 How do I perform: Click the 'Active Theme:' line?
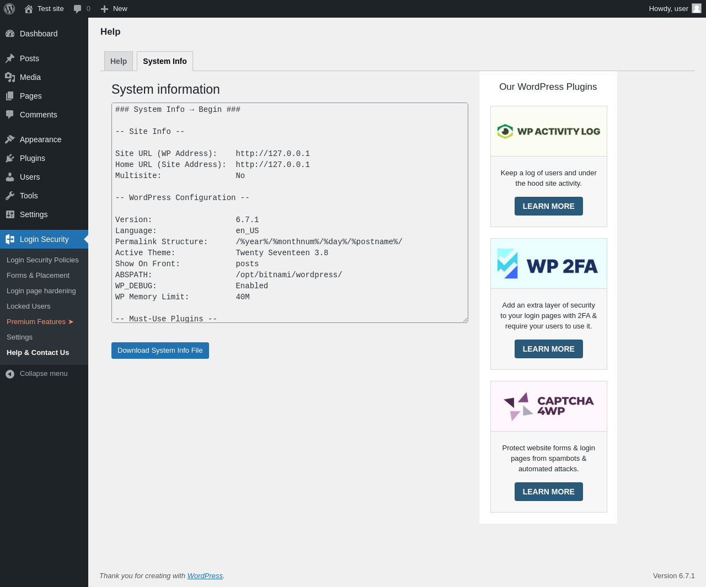pyautogui.click(x=222, y=253)
